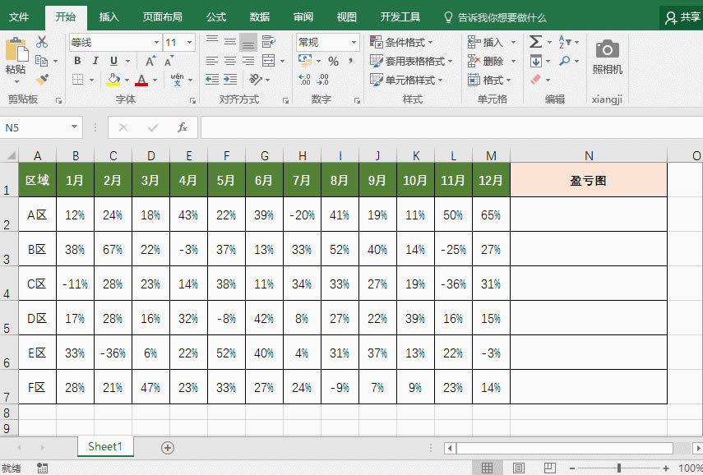Open the font size 11 dropdown

[x=175, y=42]
